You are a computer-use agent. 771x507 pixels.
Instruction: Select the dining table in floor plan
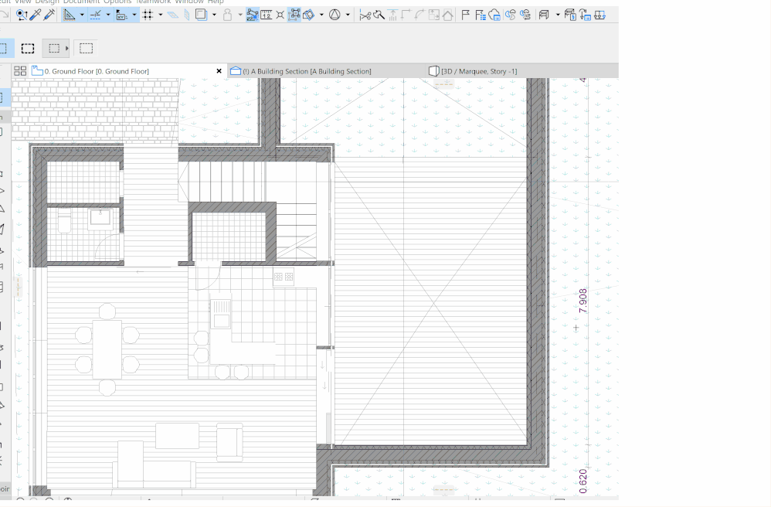[x=107, y=349]
